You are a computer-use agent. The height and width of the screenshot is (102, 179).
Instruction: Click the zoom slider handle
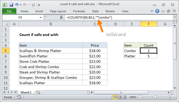coord(155,97)
